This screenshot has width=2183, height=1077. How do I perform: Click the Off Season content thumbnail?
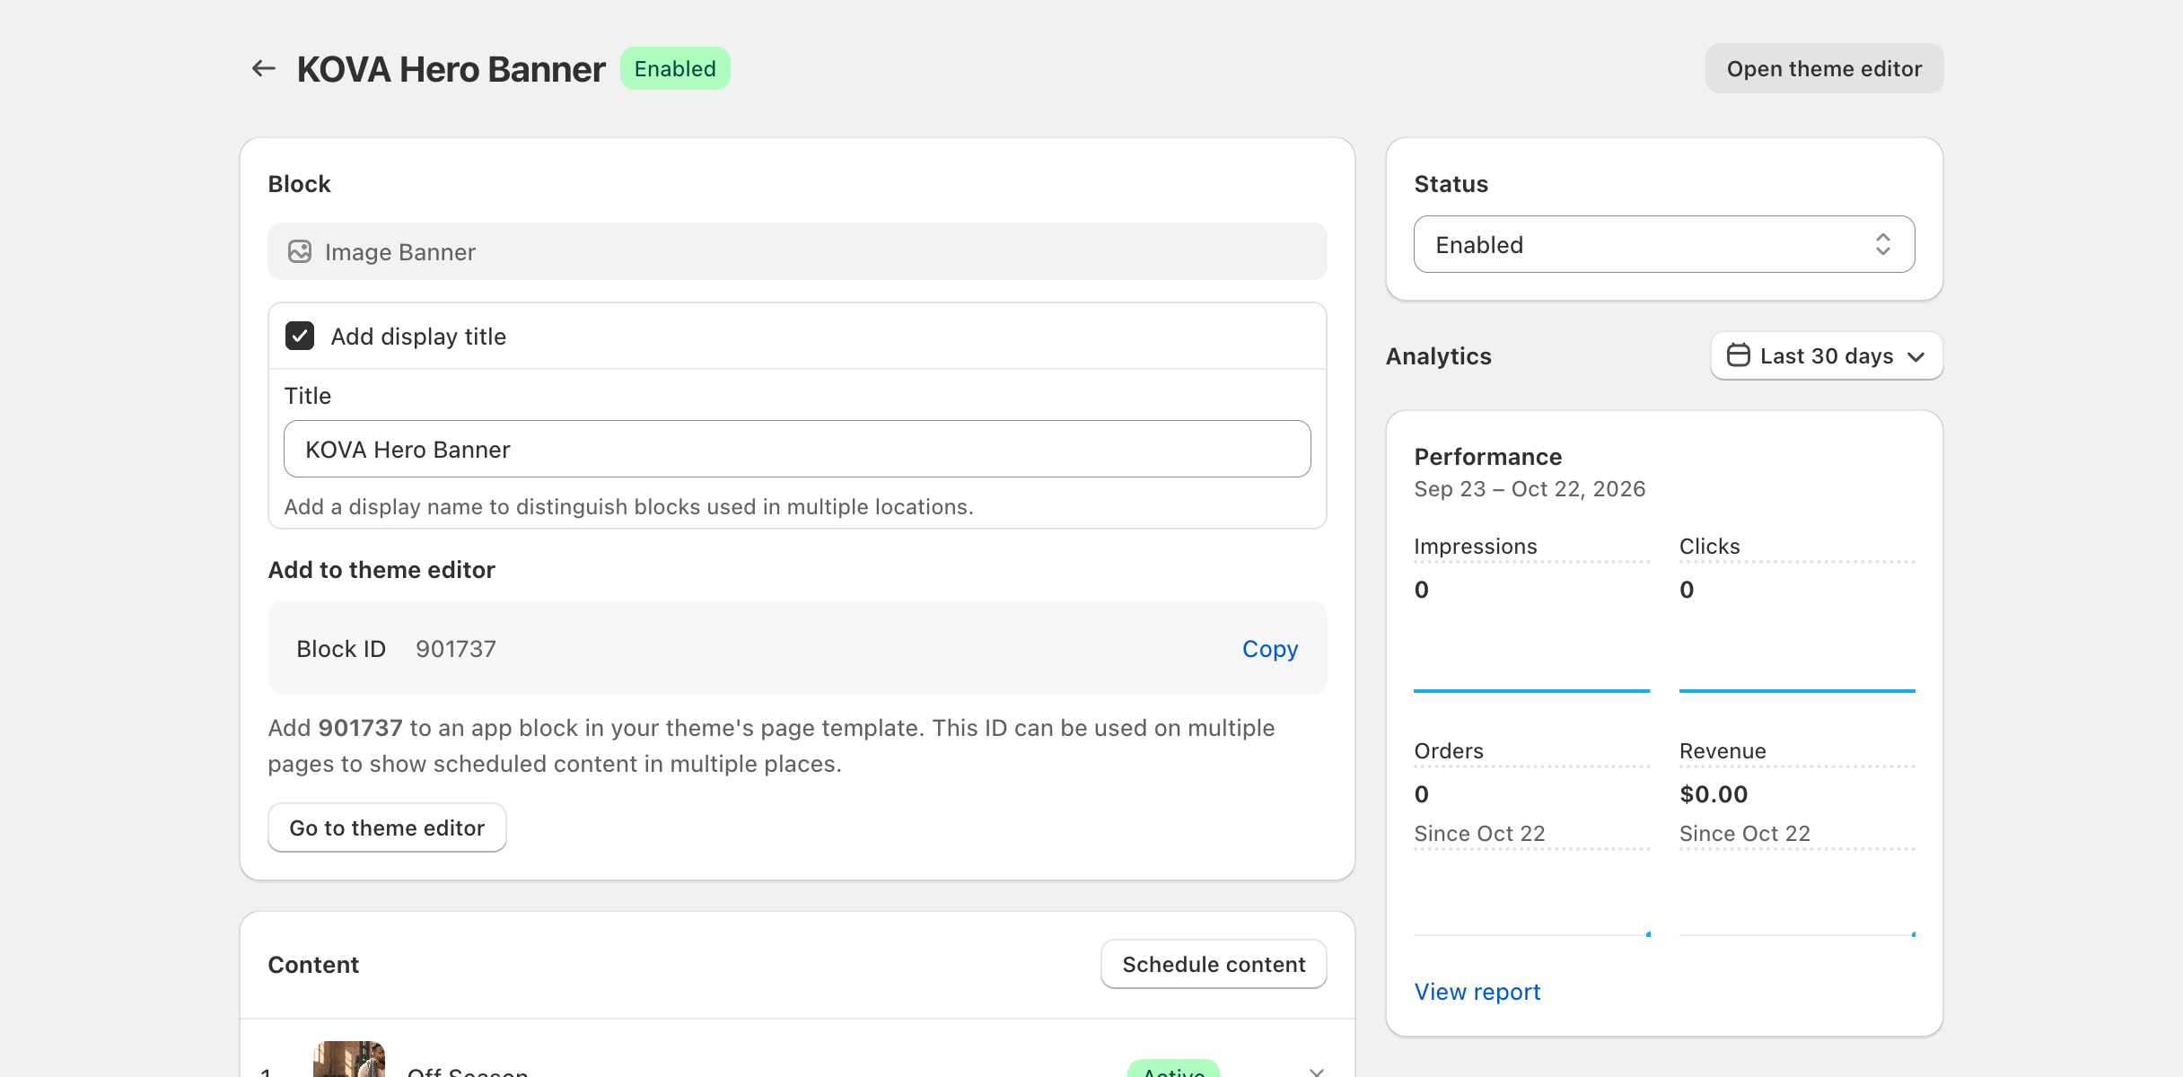click(349, 1059)
